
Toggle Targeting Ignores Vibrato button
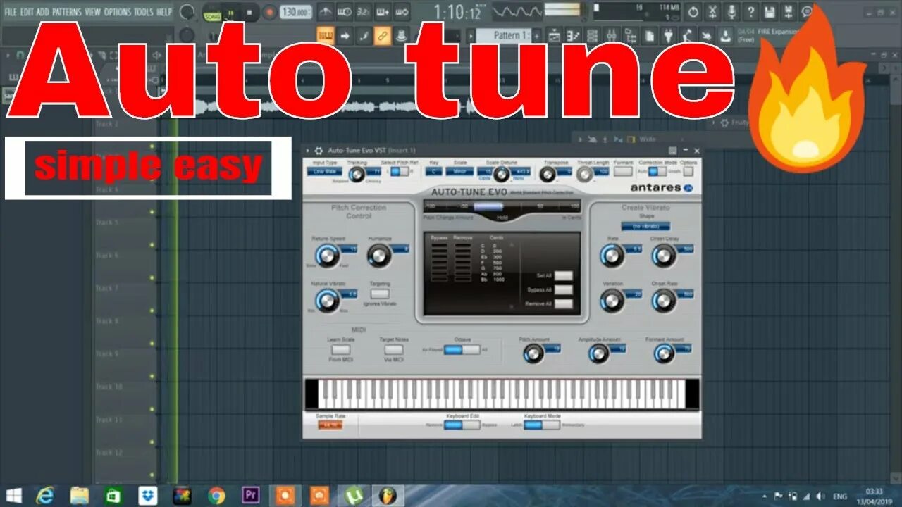click(x=380, y=294)
